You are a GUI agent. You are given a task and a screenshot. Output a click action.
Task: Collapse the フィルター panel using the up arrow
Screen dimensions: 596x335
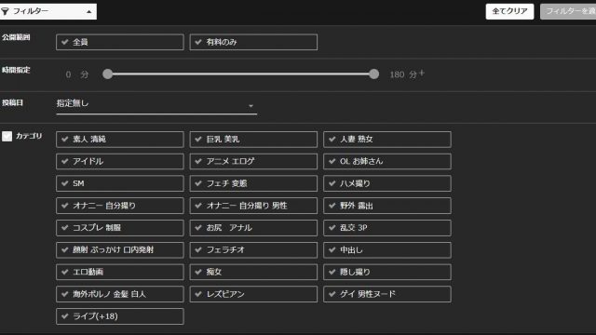click(89, 12)
